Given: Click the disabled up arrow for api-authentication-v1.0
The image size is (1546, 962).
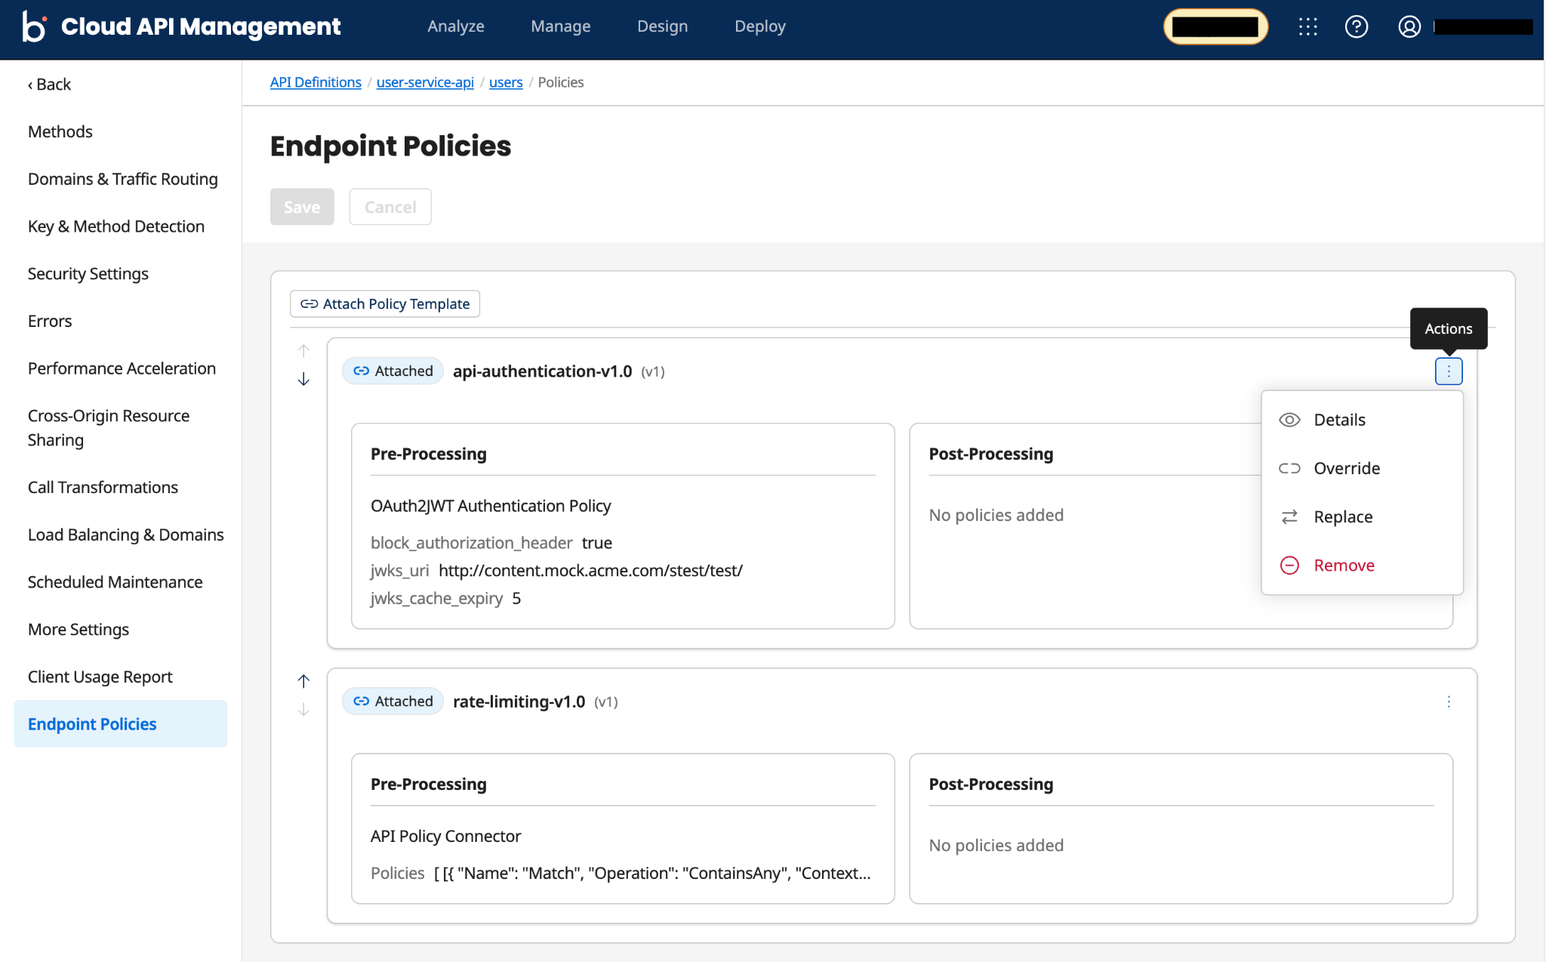Looking at the screenshot, I should tap(303, 350).
